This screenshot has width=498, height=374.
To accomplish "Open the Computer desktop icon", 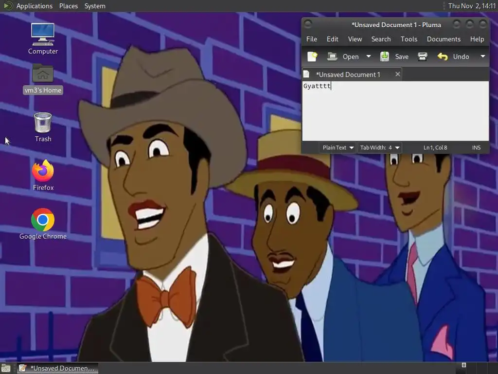I will (43, 39).
